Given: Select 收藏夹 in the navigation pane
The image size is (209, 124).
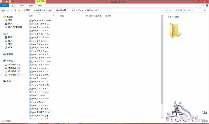Looking at the screenshot, I should pyautogui.click(x=10, y=17).
